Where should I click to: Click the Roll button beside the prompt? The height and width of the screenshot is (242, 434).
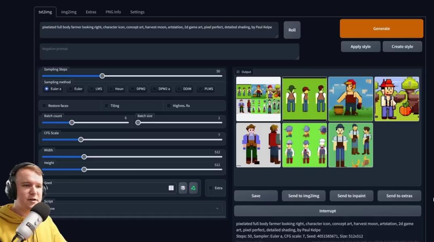pyautogui.click(x=292, y=30)
